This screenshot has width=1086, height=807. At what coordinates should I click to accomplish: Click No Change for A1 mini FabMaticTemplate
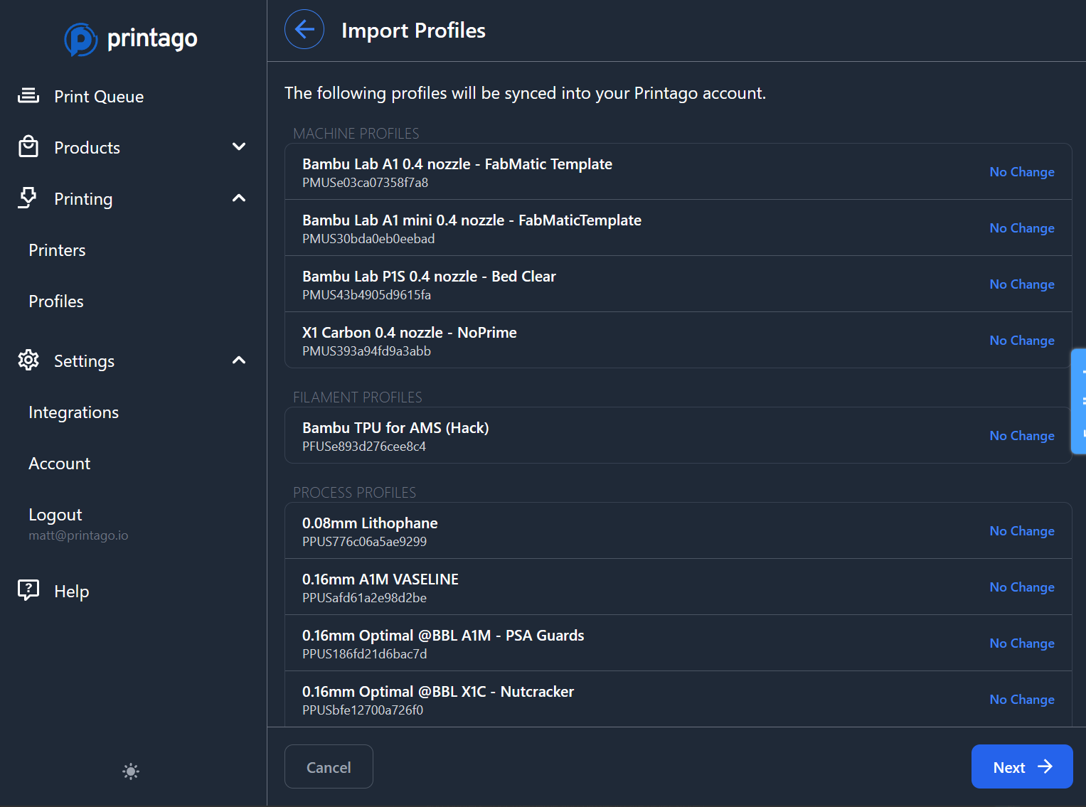click(x=1022, y=228)
